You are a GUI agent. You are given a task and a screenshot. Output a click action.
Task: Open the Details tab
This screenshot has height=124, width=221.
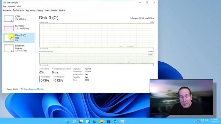pos(54,10)
